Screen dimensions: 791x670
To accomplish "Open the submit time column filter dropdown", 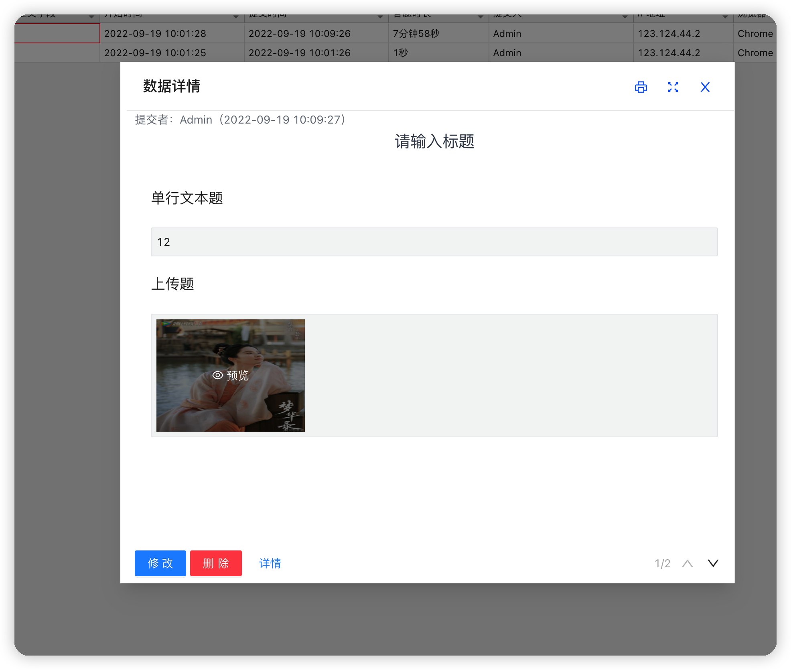I will click(x=380, y=16).
